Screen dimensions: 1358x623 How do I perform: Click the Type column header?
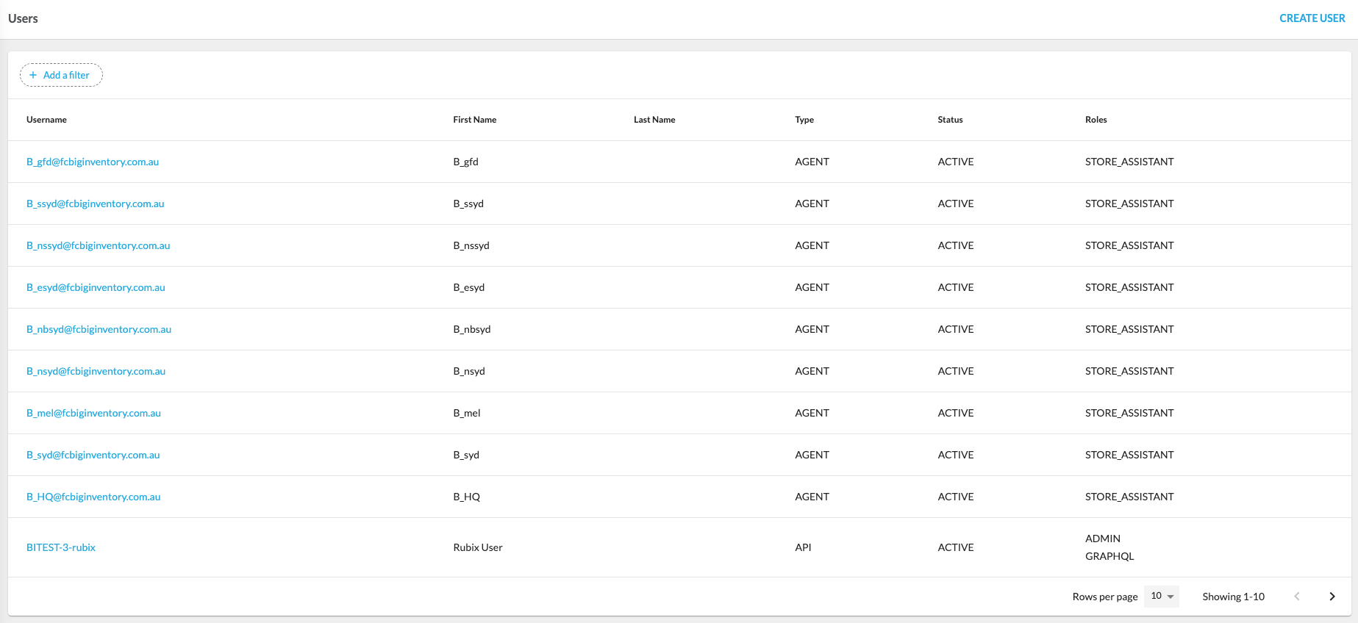click(x=804, y=120)
